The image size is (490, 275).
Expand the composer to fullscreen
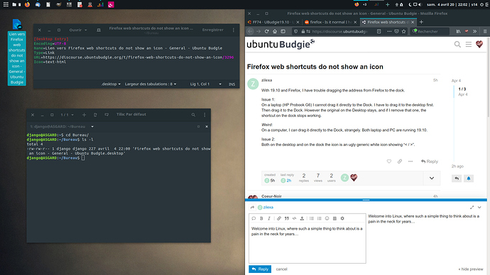[472, 208]
